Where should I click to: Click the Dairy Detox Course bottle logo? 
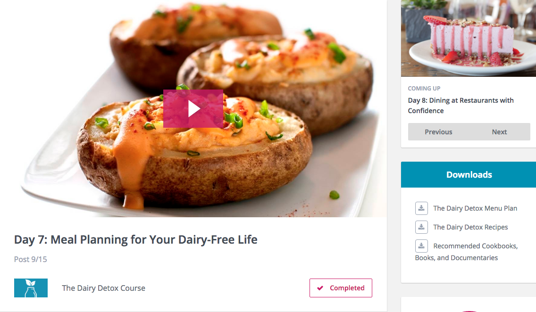[31, 288]
